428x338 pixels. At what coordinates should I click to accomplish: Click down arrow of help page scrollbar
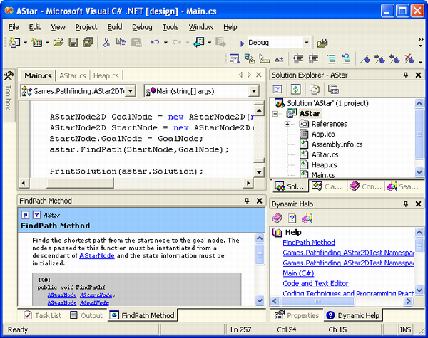pos(260,301)
